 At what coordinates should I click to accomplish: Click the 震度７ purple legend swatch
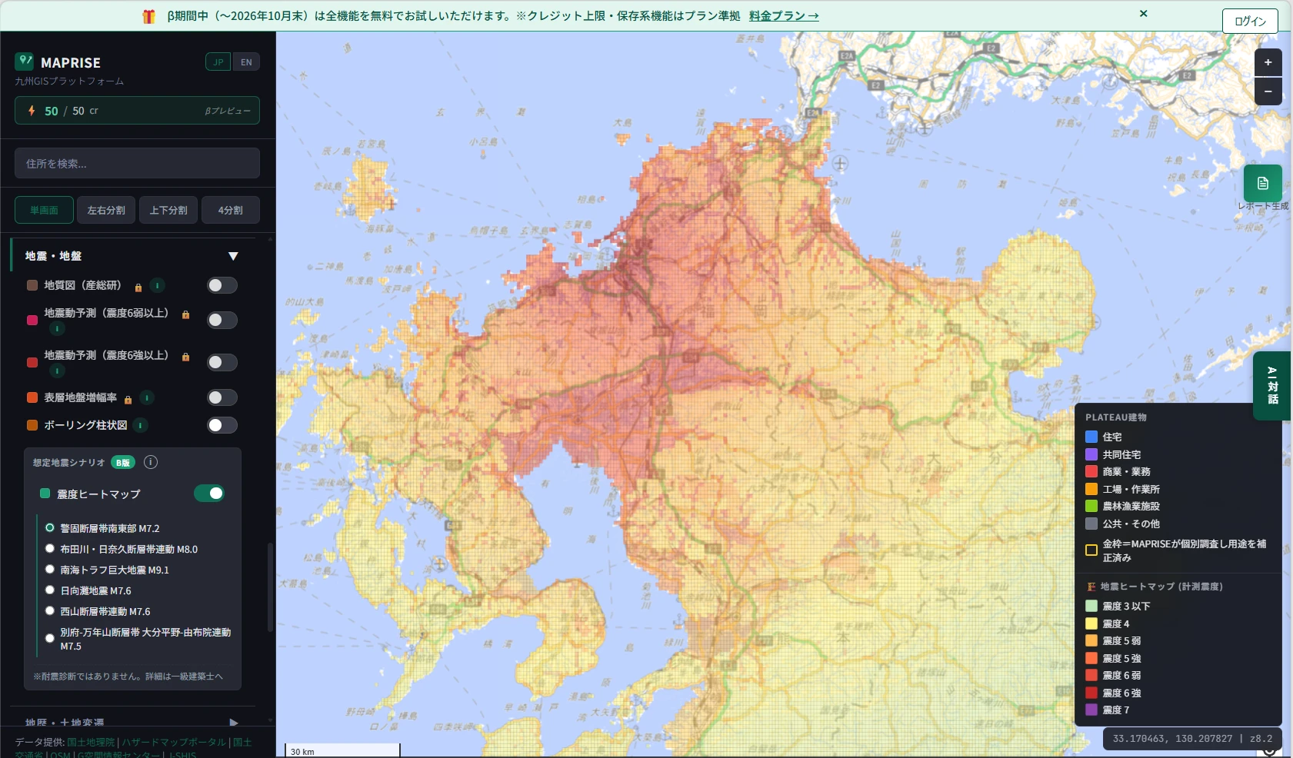coord(1091,710)
